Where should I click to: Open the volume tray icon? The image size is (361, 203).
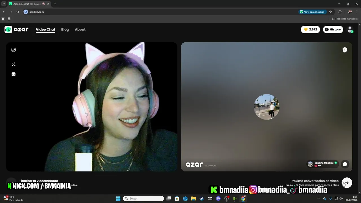(x=341, y=198)
